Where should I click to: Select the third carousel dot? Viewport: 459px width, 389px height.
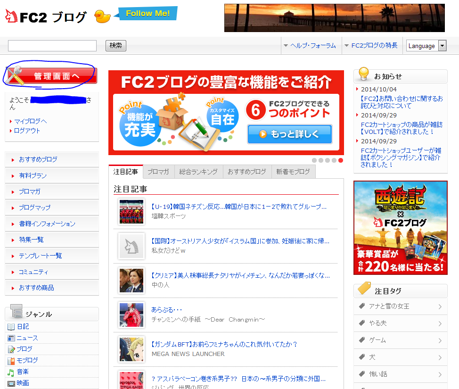coord(327,160)
